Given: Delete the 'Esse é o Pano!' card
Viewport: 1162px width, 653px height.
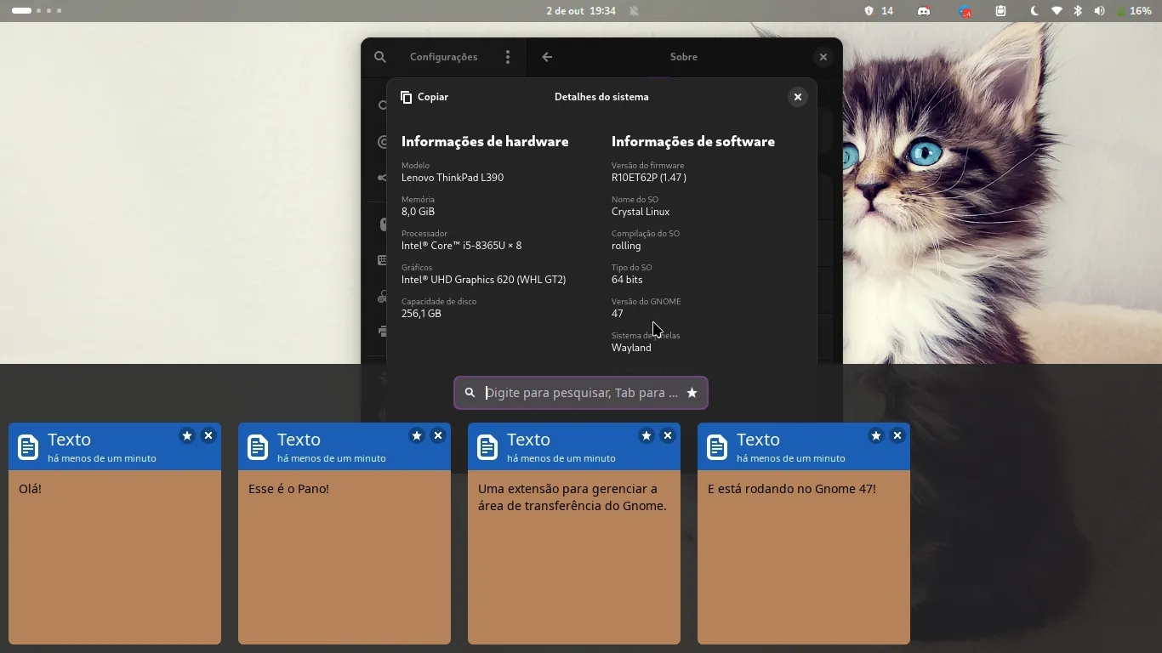Looking at the screenshot, I should click(438, 435).
